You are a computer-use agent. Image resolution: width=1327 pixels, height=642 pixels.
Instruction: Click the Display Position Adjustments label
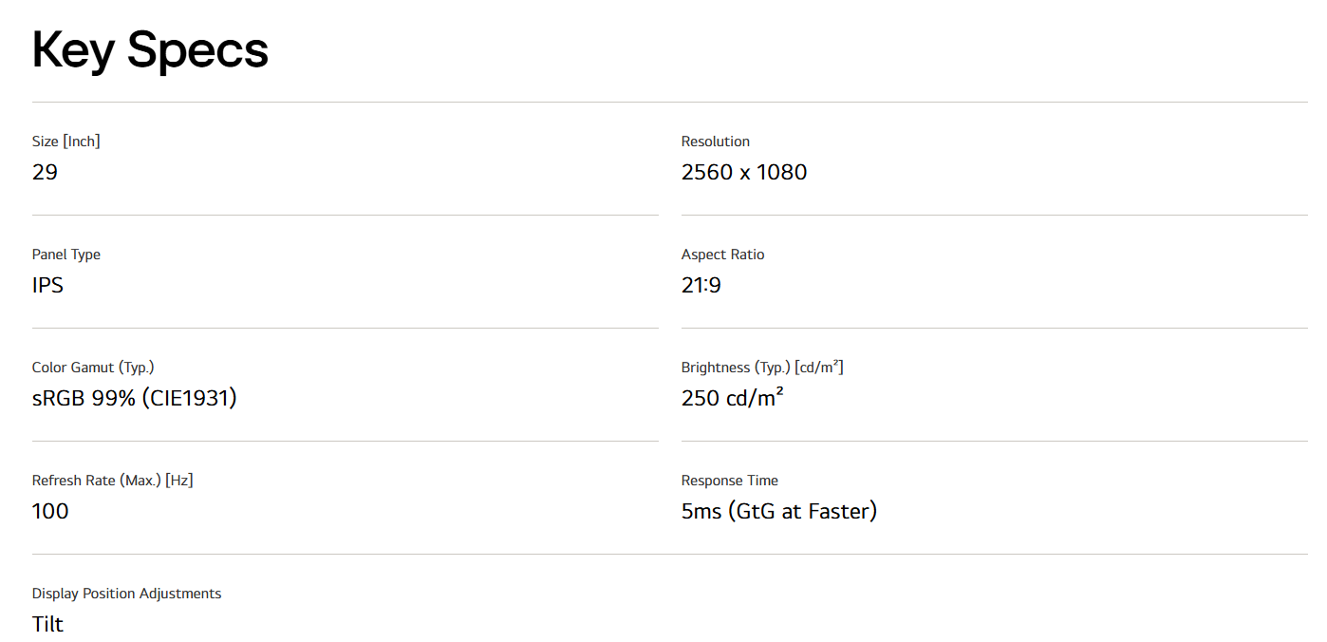point(126,594)
